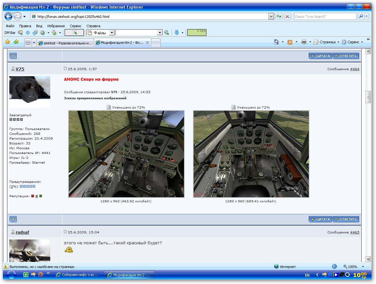Close the Модификация Ил-2 tab
The height and width of the screenshot is (284, 376).
[x=147, y=43]
